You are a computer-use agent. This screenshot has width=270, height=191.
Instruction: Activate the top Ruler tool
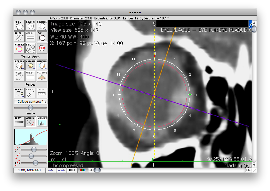[19, 37]
